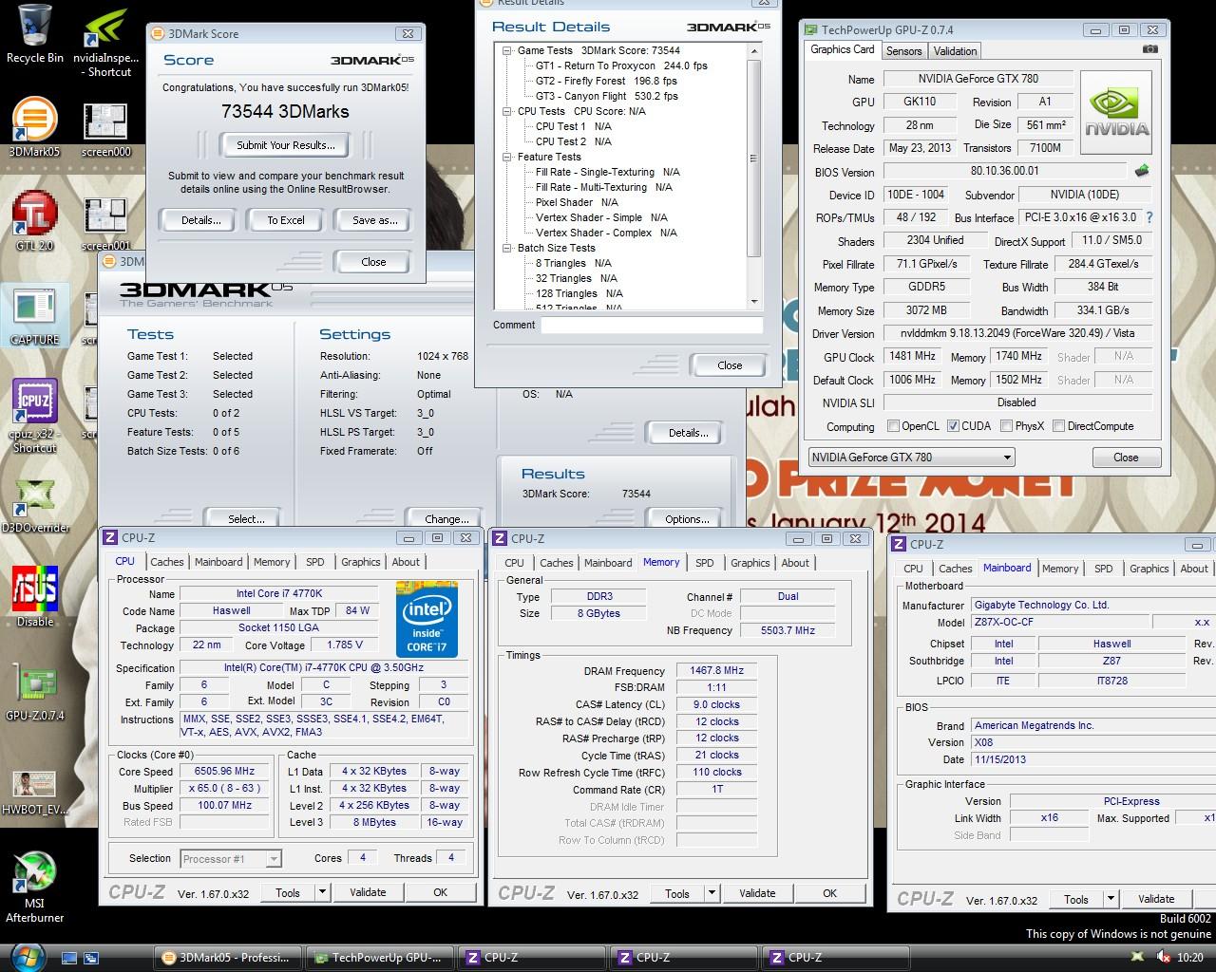Click the Submit Your Results button
This screenshot has width=1216, height=972.
(x=285, y=145)
